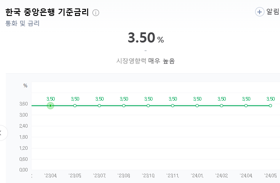The width and height of the screenshot is (280, 183).
Task: Click the '23.08 data point circle
Action: 124,105
